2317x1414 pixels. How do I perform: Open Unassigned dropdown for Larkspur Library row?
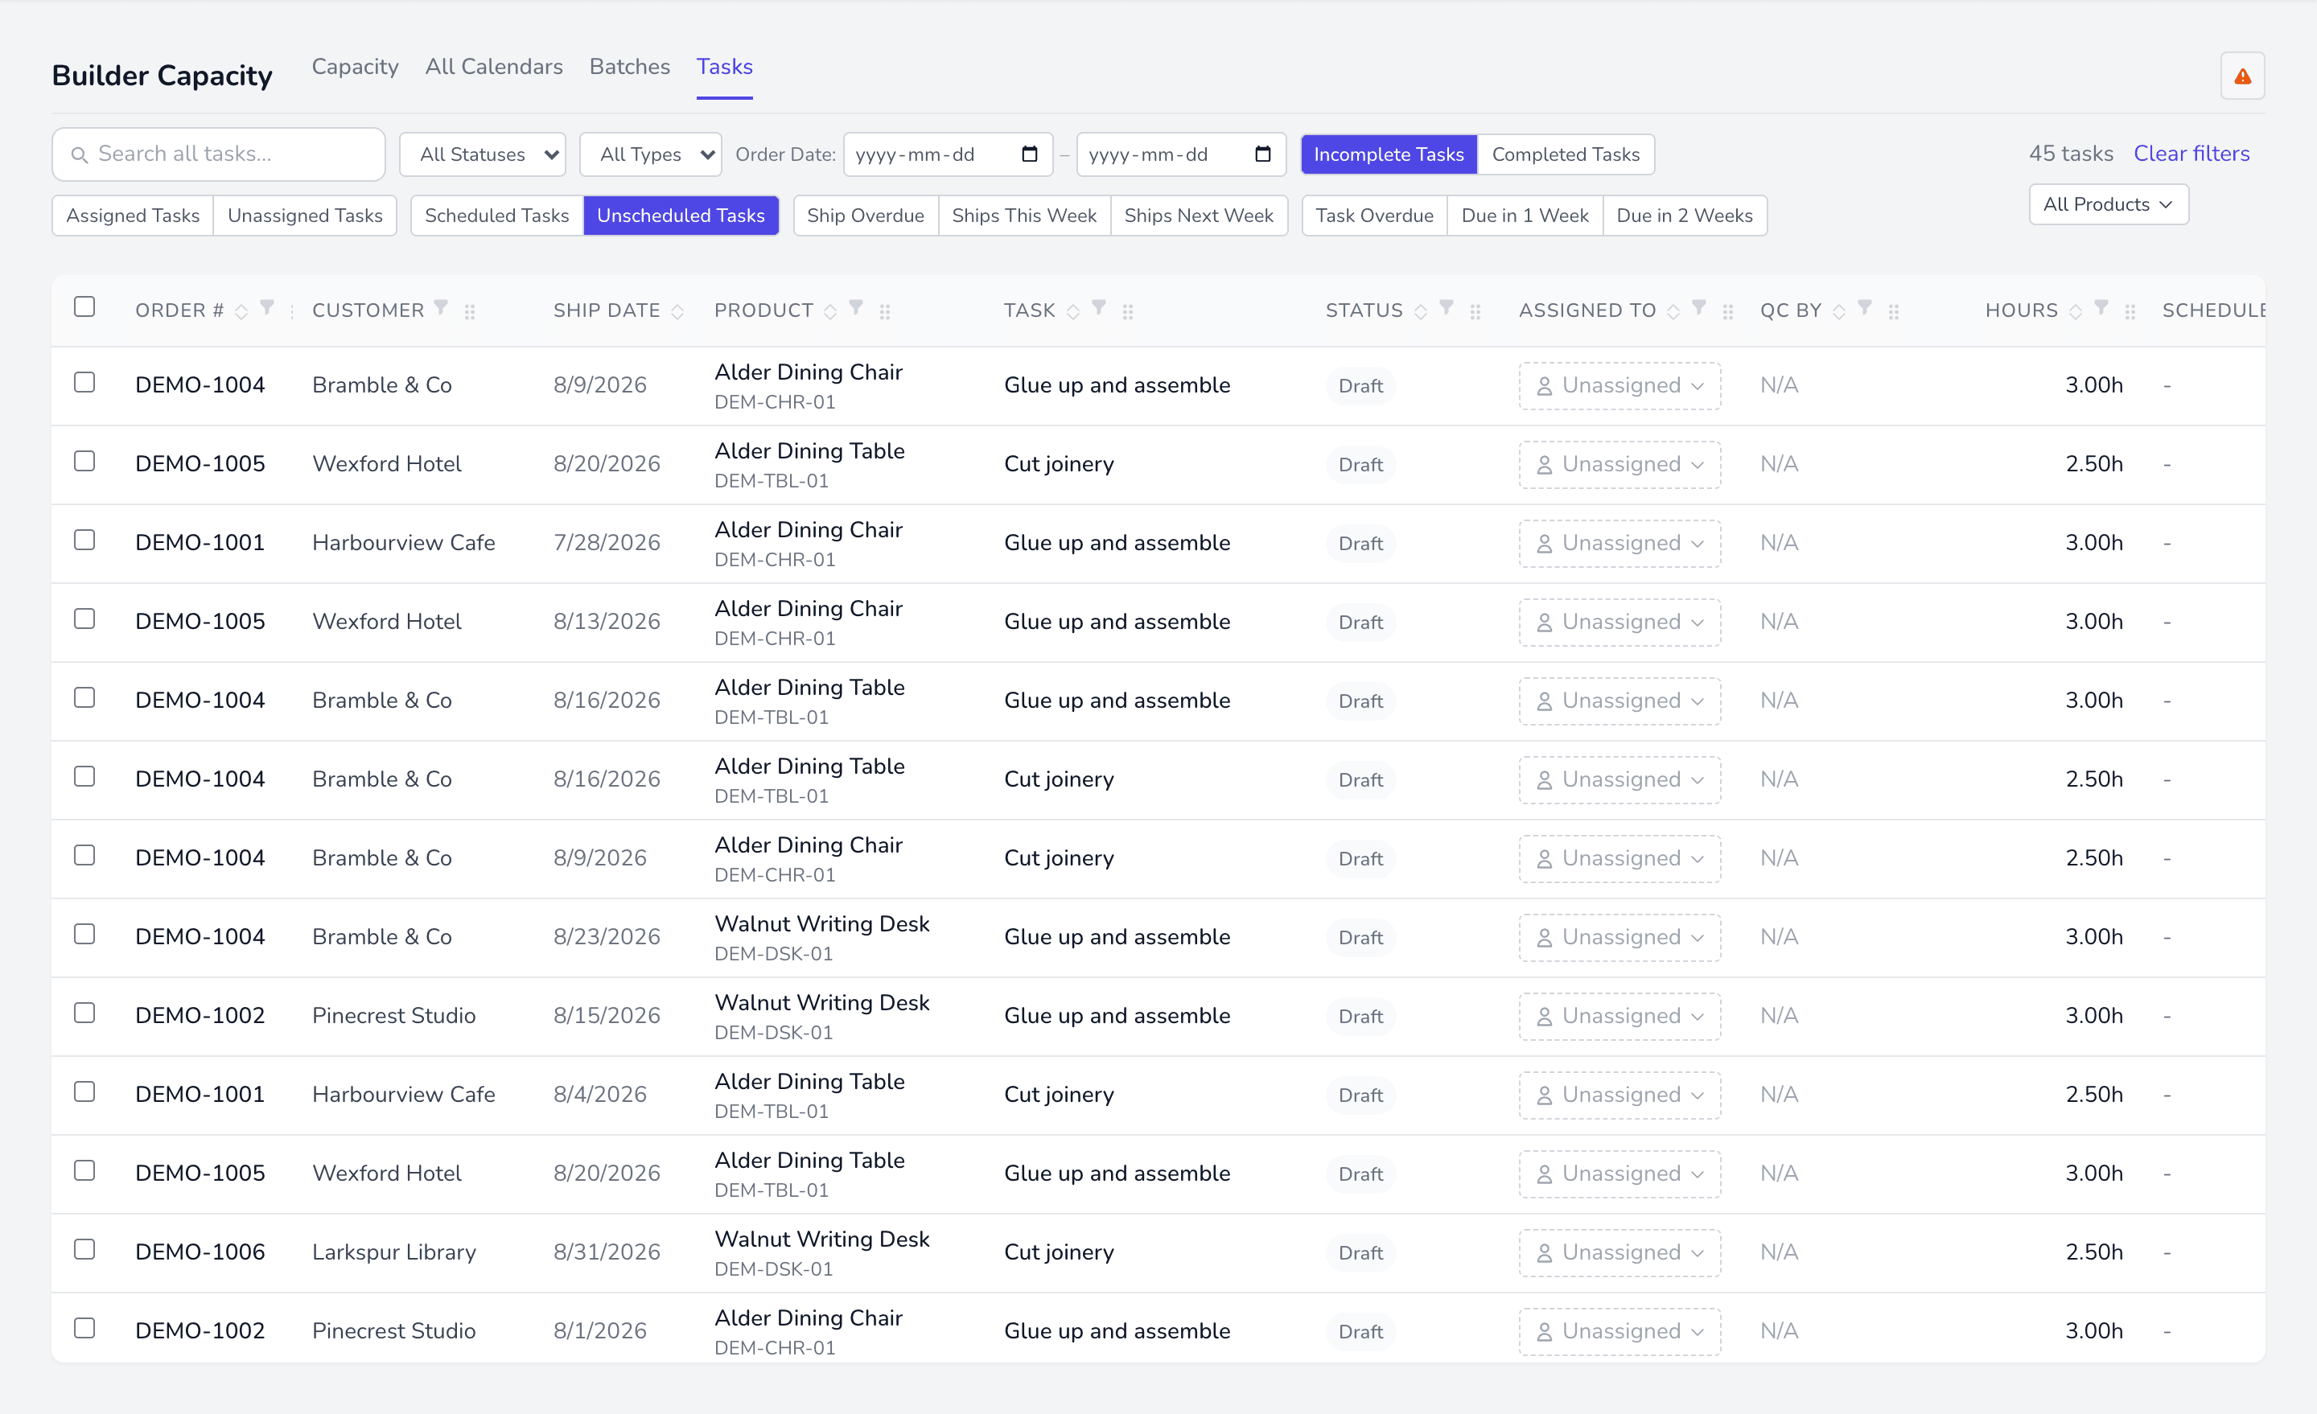tap(1619, 1252)
